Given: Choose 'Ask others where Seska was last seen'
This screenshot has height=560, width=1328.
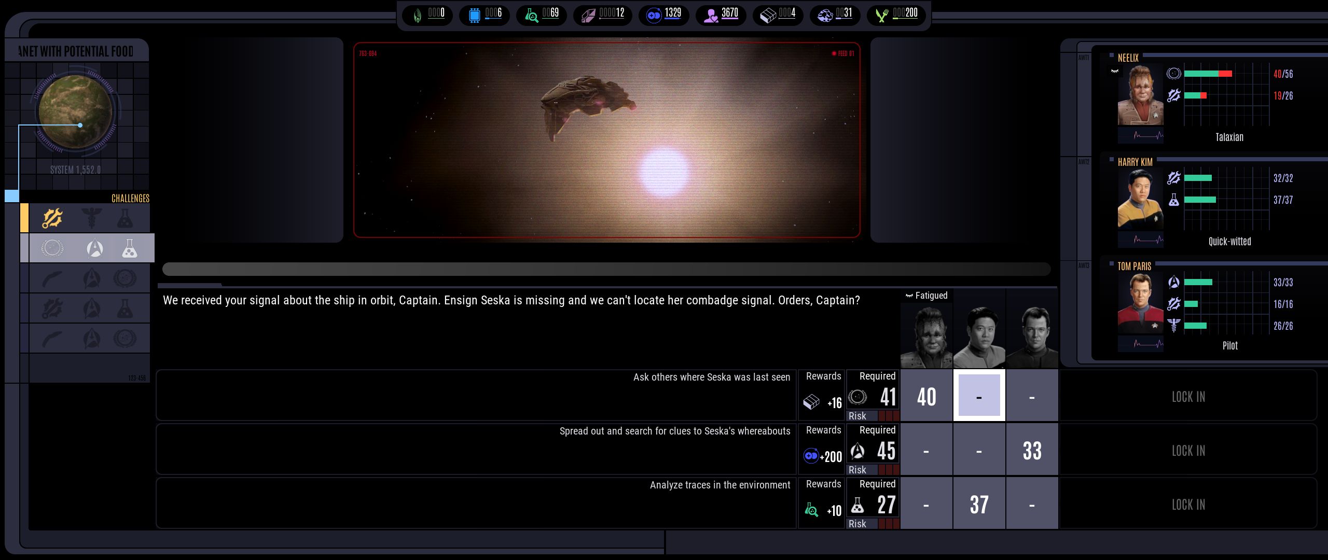Looking at the screenshot, I should pos(711,377).
